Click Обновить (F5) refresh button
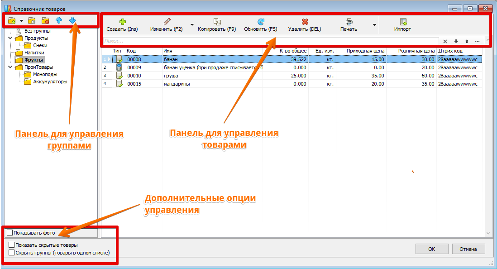 [x=261, y=25]
